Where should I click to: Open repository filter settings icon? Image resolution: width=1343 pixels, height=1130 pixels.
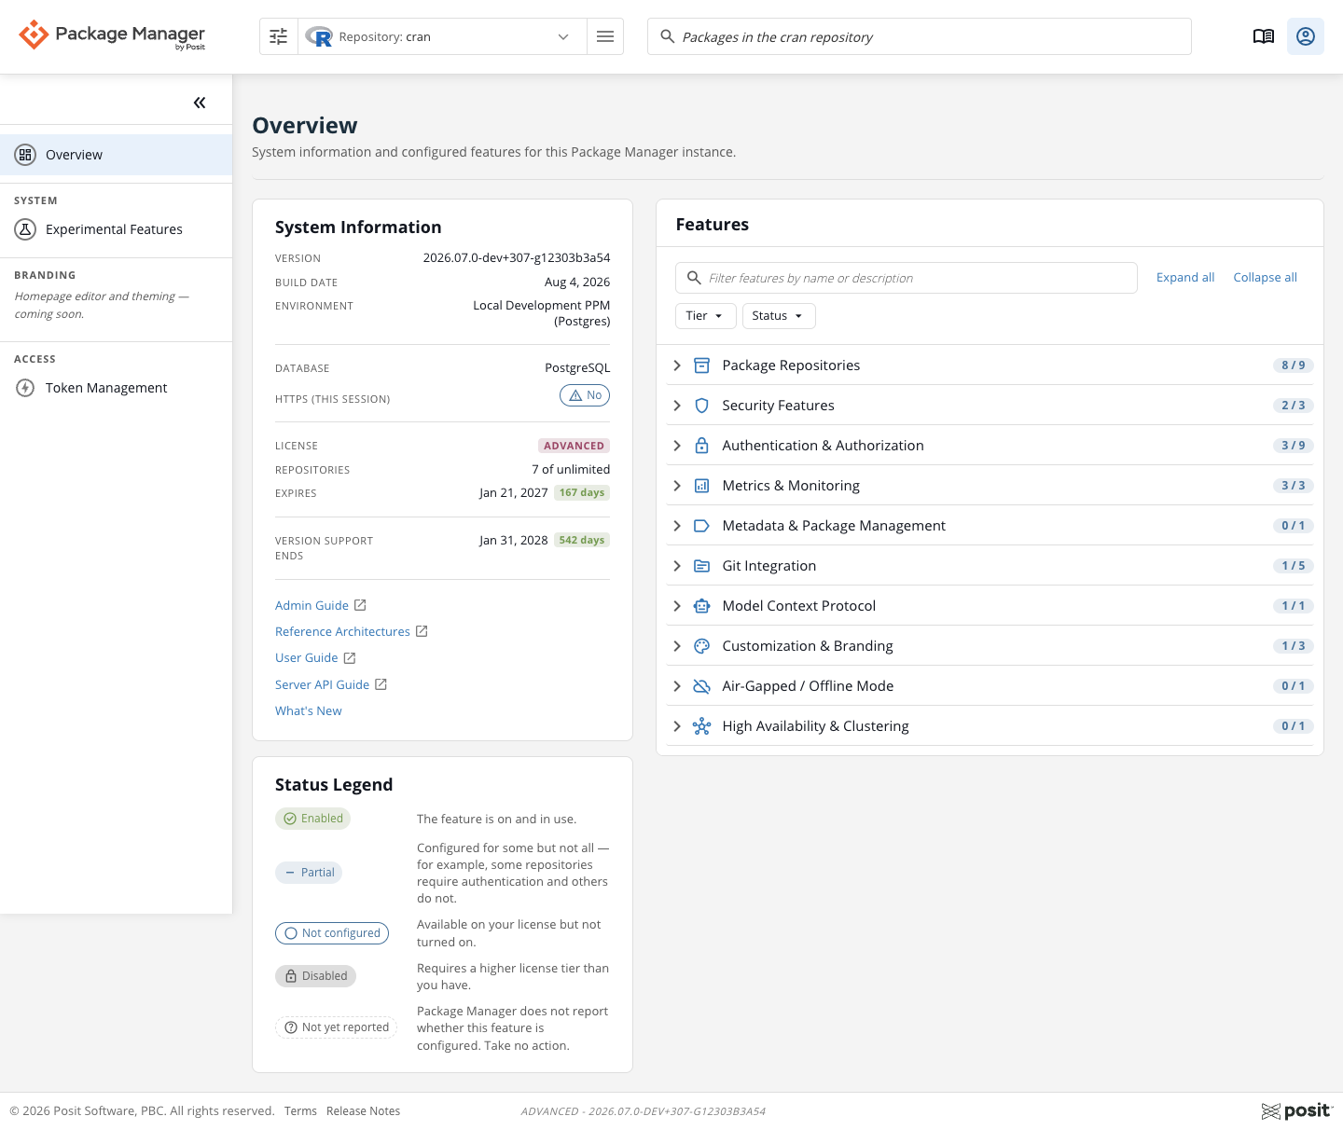279,36
